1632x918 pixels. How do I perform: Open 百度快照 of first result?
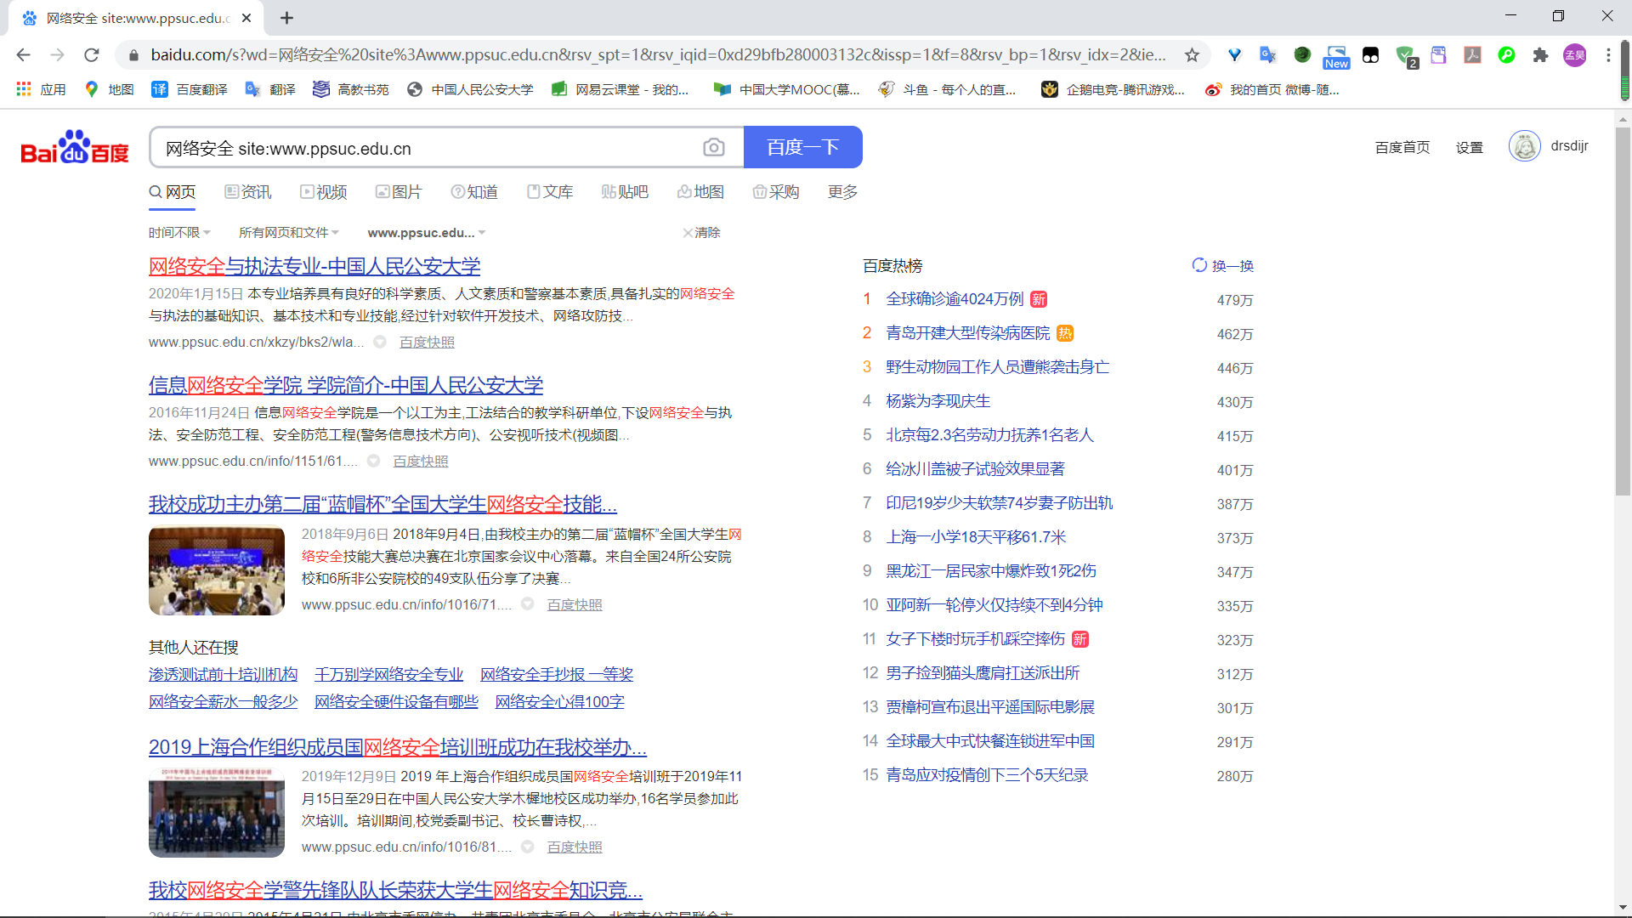pyautogui.click(x=427, y=343)
